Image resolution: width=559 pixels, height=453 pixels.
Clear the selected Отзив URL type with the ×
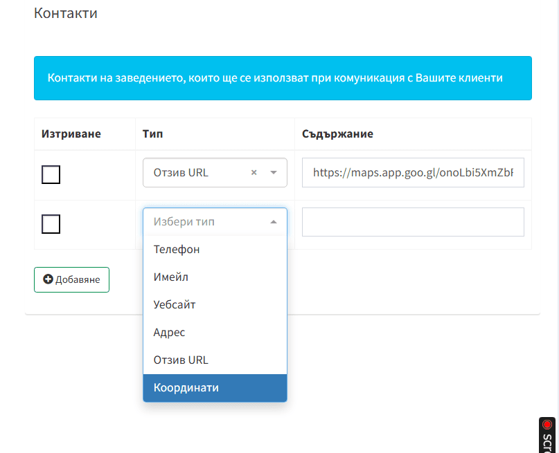254,173
